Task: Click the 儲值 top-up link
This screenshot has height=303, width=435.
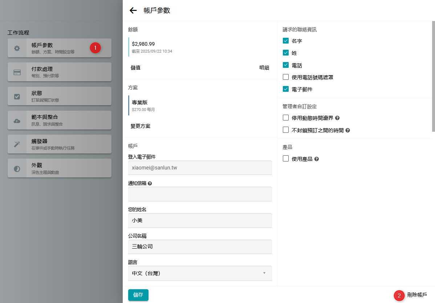Action: pyautogui.click(x=135, y=68)
